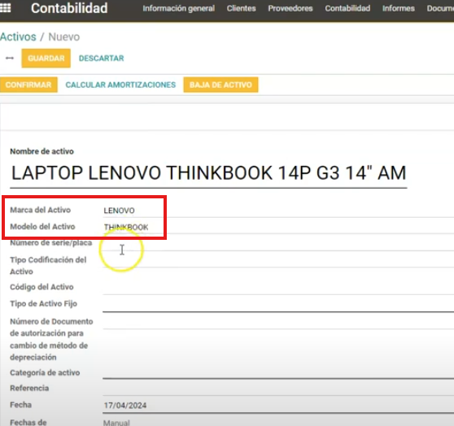Click the Nuevo breadcrumb text

(x=64, y=37)
